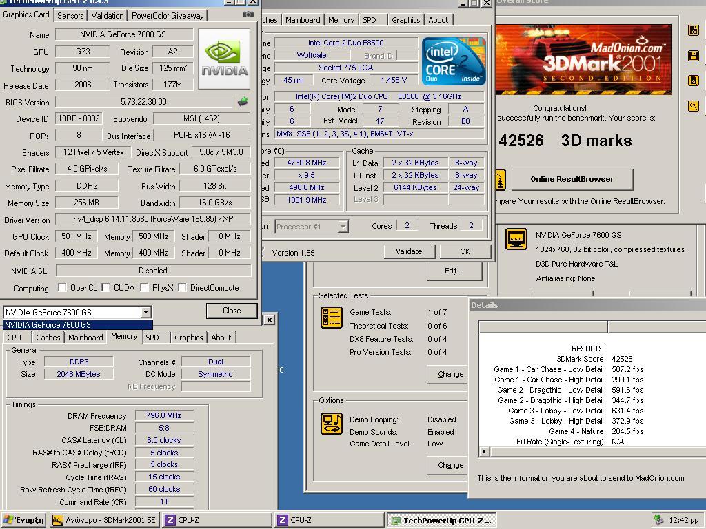Switch to GPU-Z Sensors tab
Viewport: 706px width, 529px height.
pyautogui.click(x=70, y=16)
